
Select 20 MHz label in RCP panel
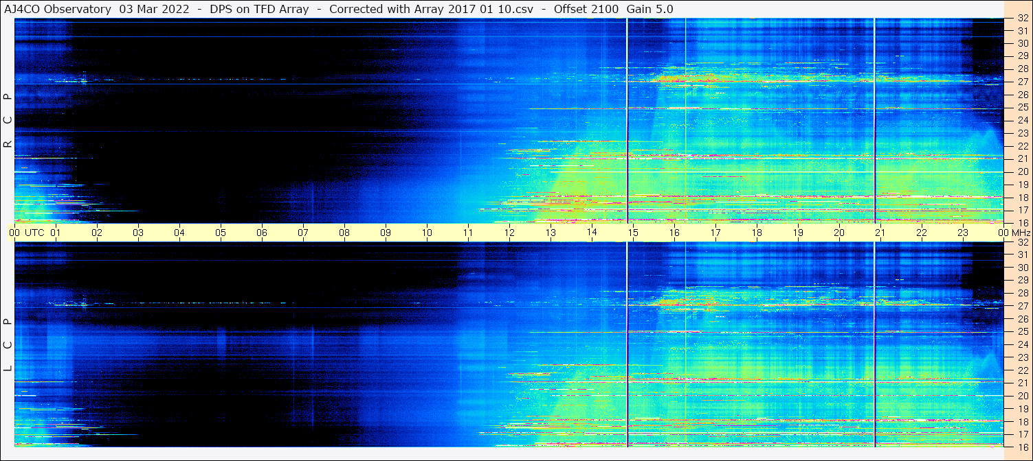coord(1022,172)
